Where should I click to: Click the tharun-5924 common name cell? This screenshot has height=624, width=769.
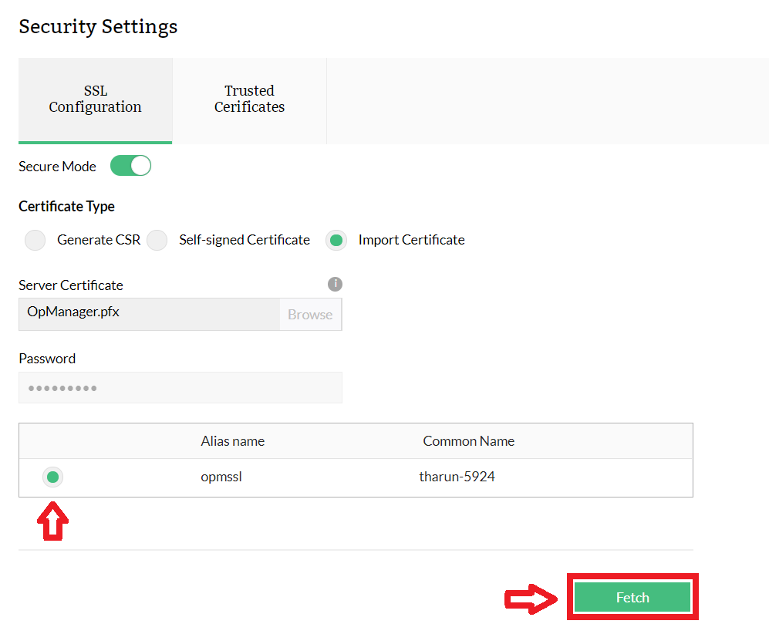click(x=457, y=477)
